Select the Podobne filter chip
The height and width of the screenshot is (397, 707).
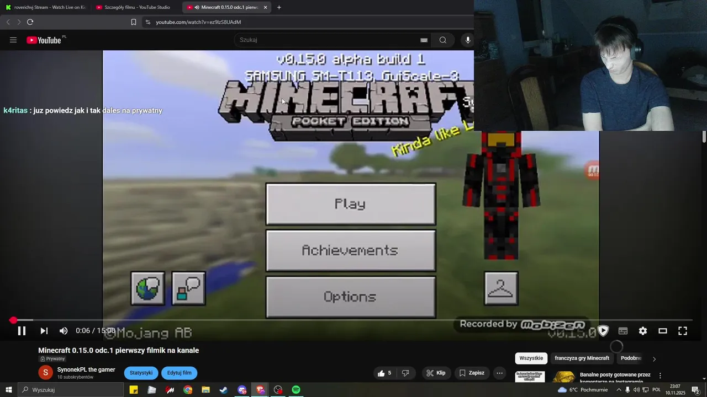631,358
